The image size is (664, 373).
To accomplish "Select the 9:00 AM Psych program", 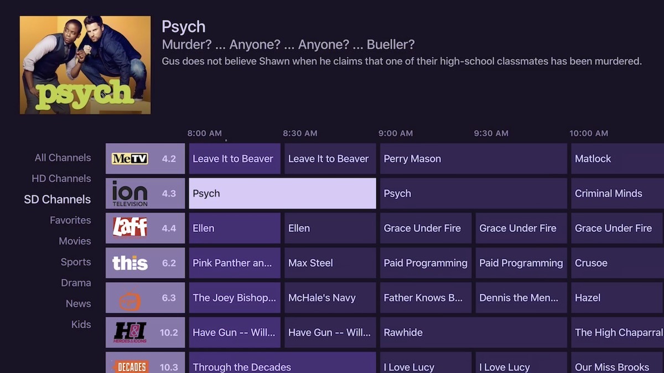I will click(x=474, y=193).
